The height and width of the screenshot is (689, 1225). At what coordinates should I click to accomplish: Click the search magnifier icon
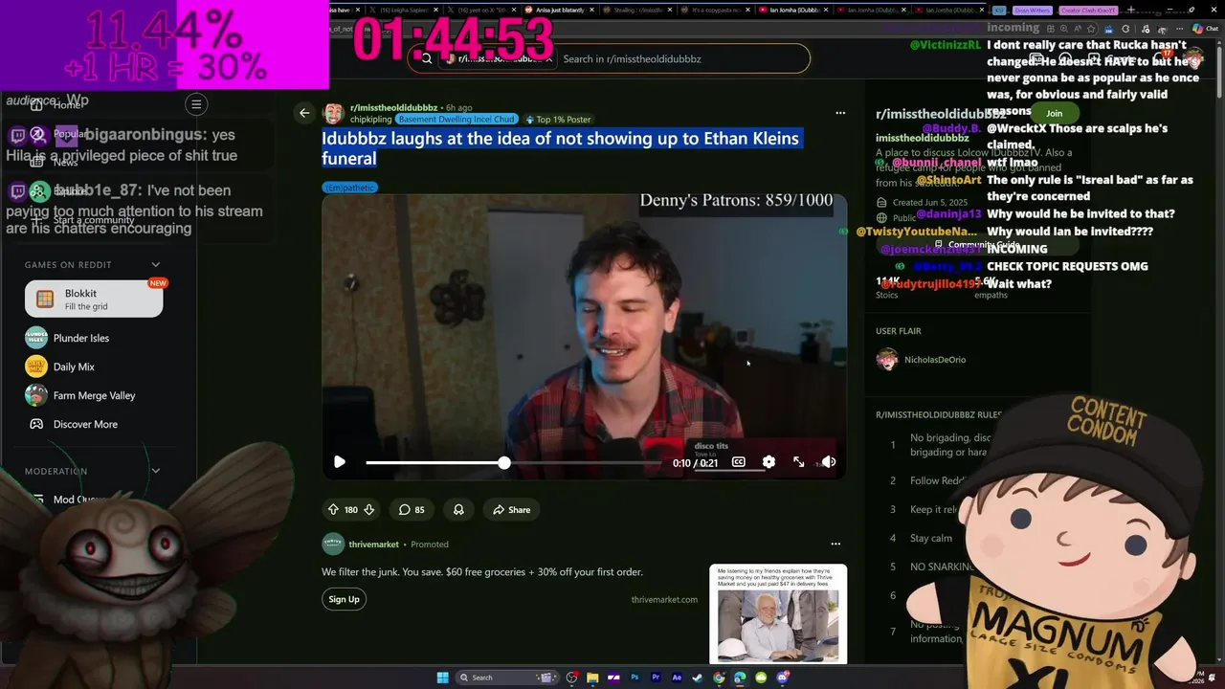(426, 59)
